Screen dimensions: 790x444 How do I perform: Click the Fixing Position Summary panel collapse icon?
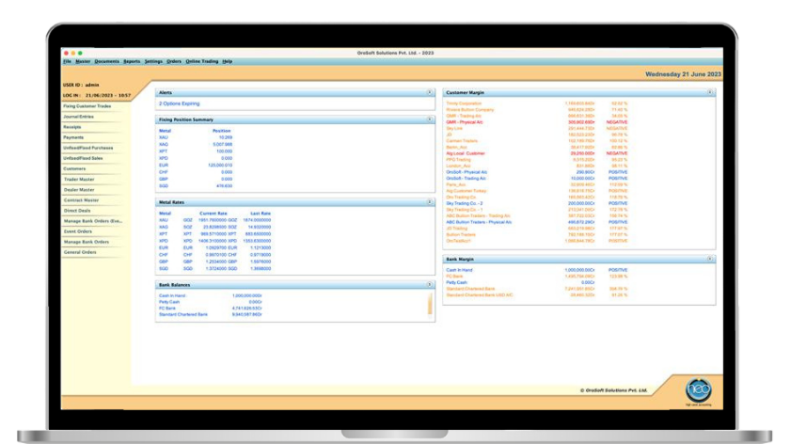click(430, 119)
